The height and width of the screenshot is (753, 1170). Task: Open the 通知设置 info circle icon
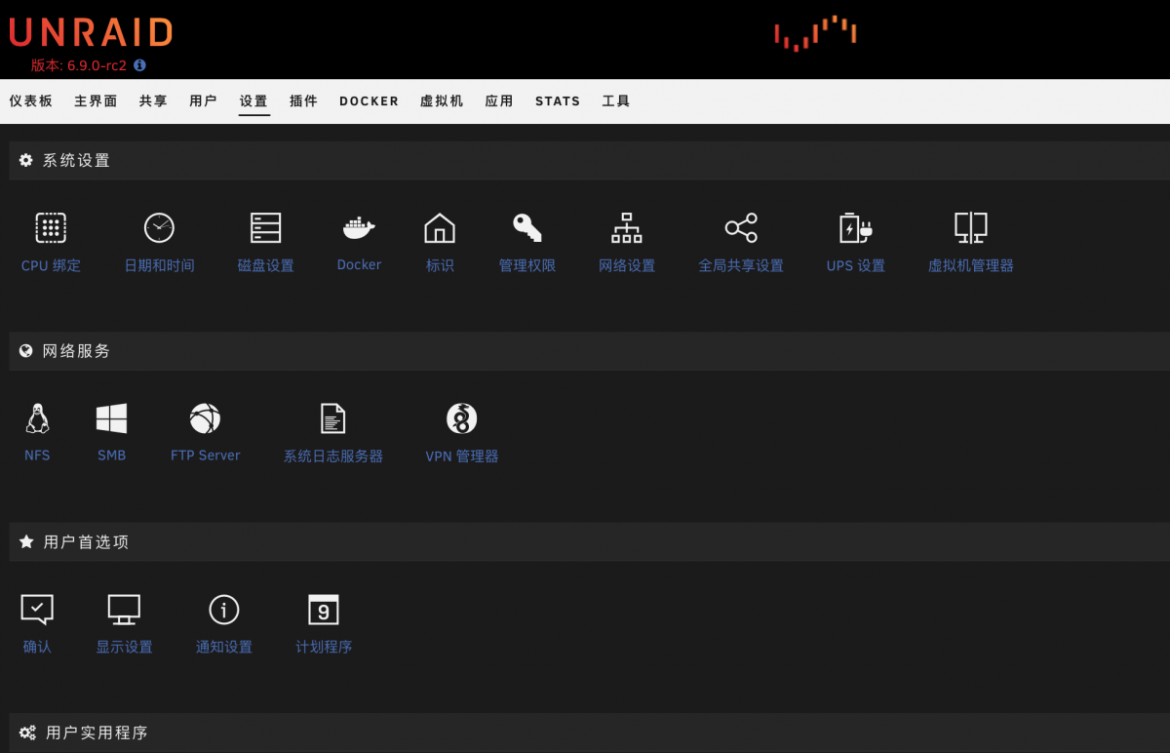point(224,610)
